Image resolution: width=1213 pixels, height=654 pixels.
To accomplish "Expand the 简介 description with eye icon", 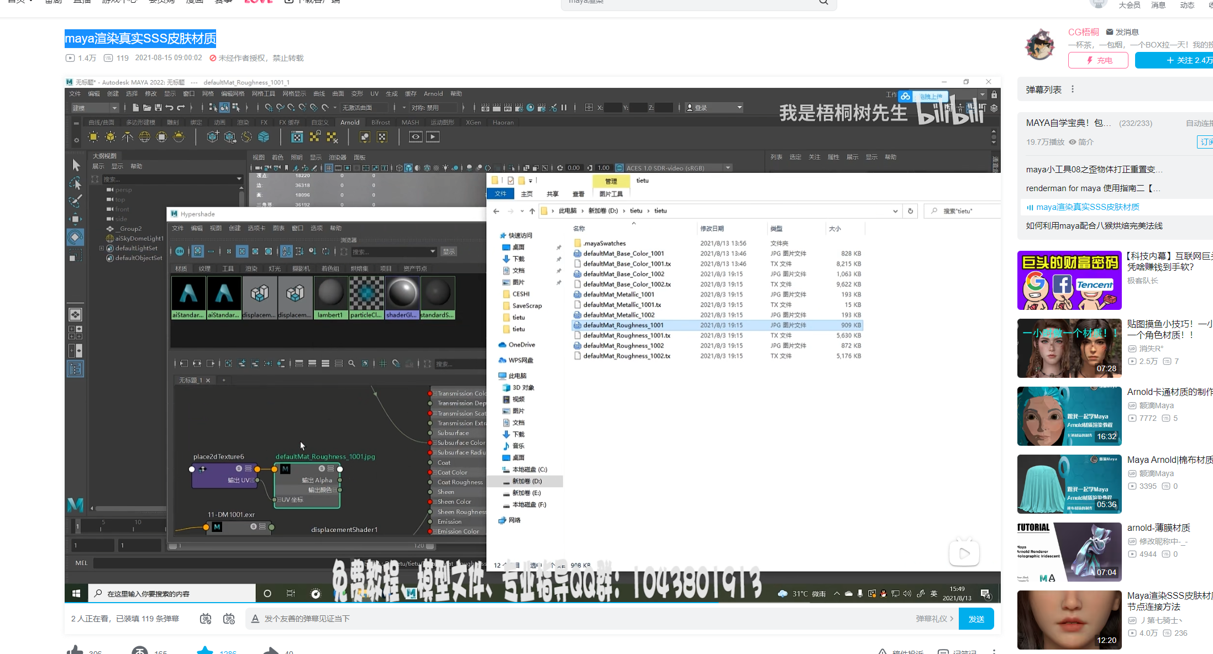I will [1081, 142].
